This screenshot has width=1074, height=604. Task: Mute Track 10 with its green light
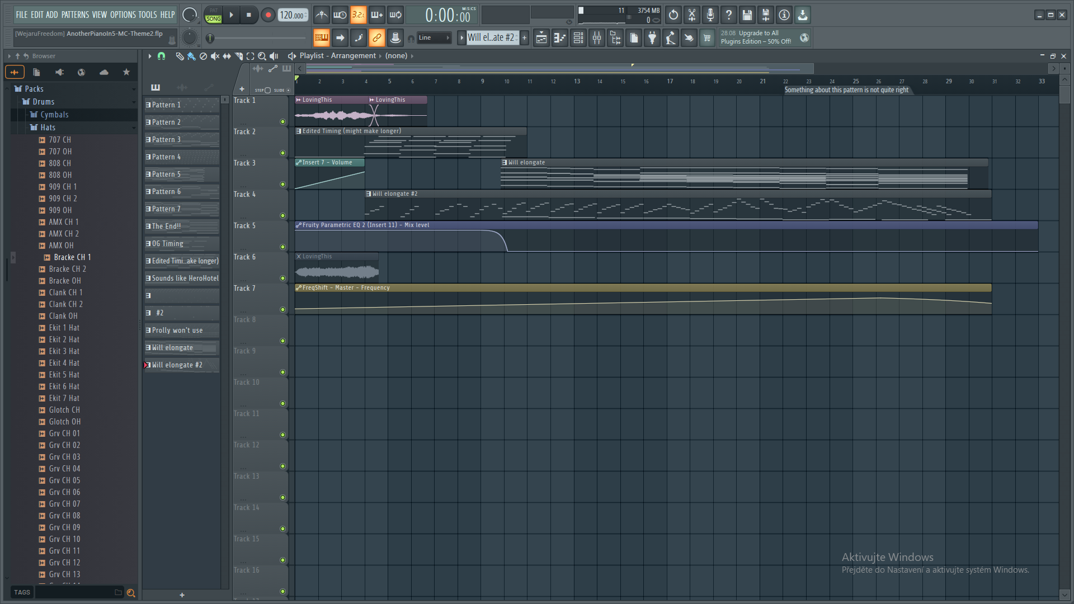pos(282,403)
